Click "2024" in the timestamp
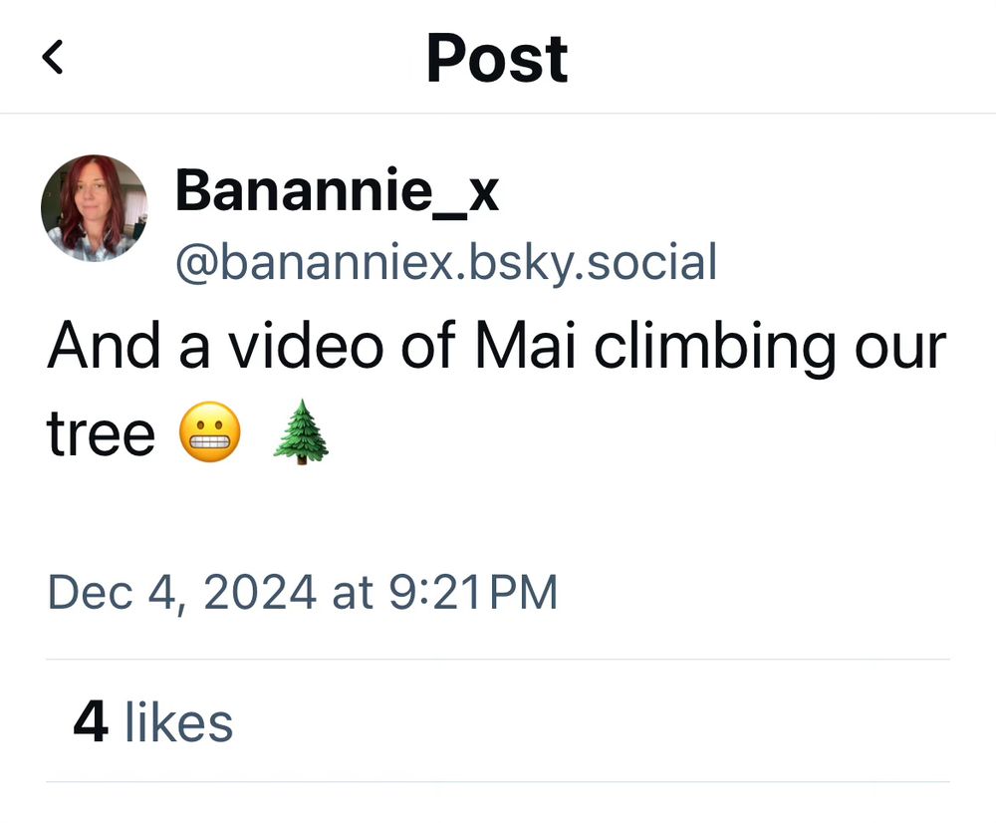 point(259,593)
